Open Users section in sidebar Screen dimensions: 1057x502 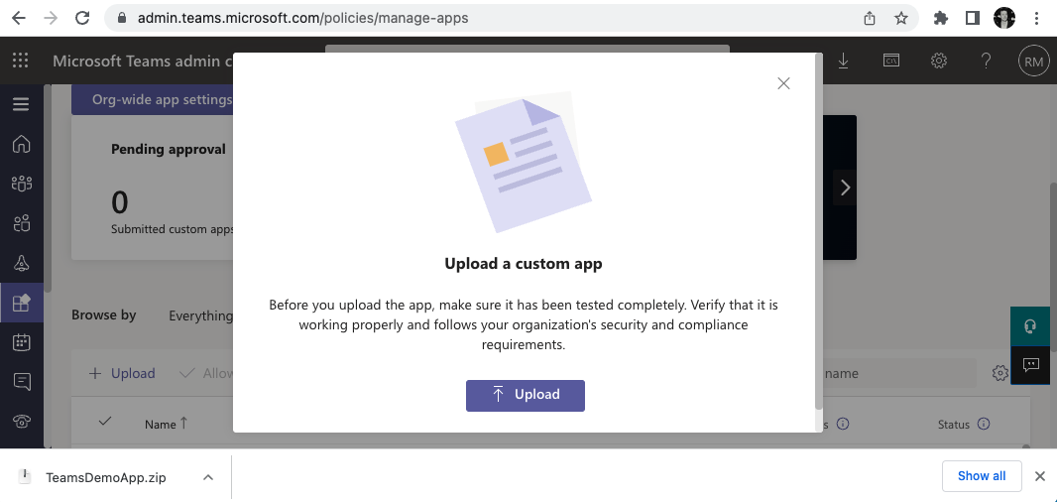click(x=22, y=222)
